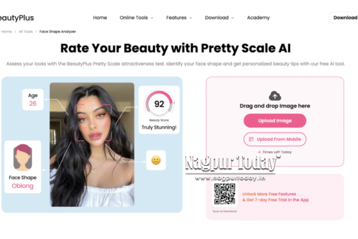Go to the Home menu item
Viewport: 358px width, 239px height.
pyautogui.click(x=100, y=17)
